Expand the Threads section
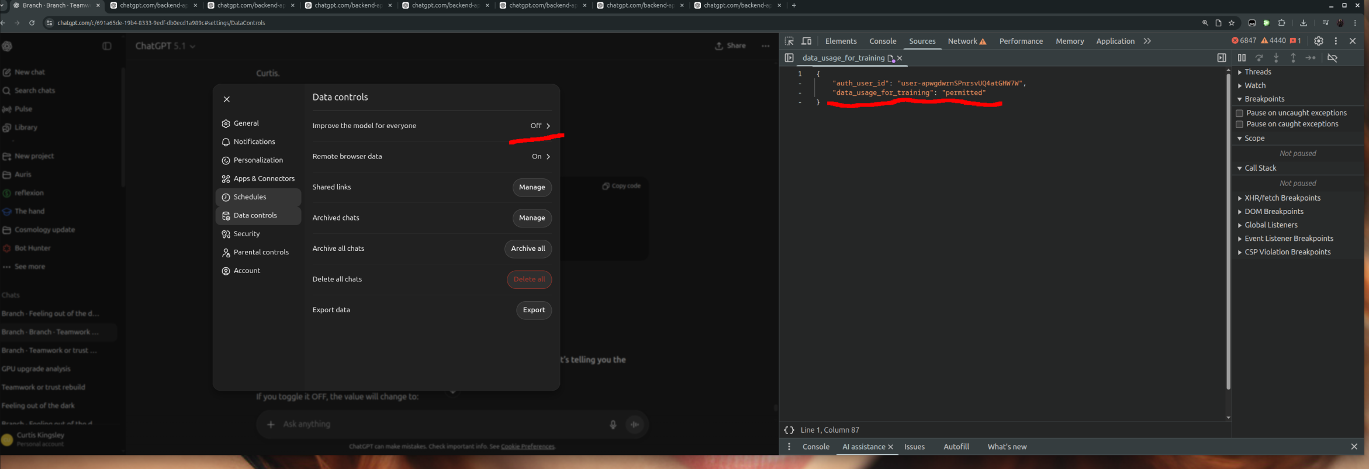This screenshot has height=469, width=1369. [x=1257, y=72]
